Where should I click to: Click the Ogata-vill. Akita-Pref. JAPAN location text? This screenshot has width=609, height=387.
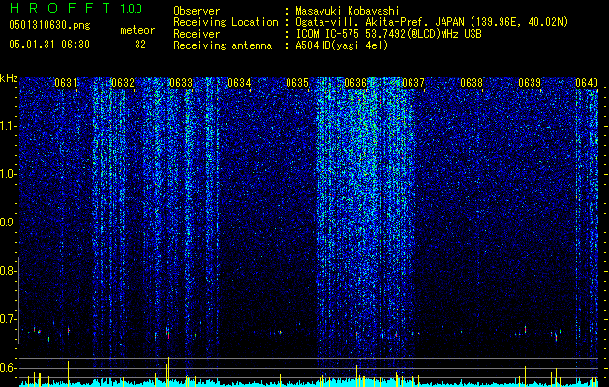pyautogui.click(x=432, y=22)
